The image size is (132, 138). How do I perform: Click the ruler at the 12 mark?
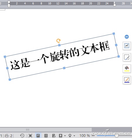pos(58,4)
